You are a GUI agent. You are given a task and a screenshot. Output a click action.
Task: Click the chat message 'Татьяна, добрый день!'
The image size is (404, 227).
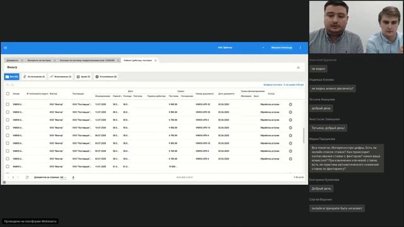[x=328, y=128]
